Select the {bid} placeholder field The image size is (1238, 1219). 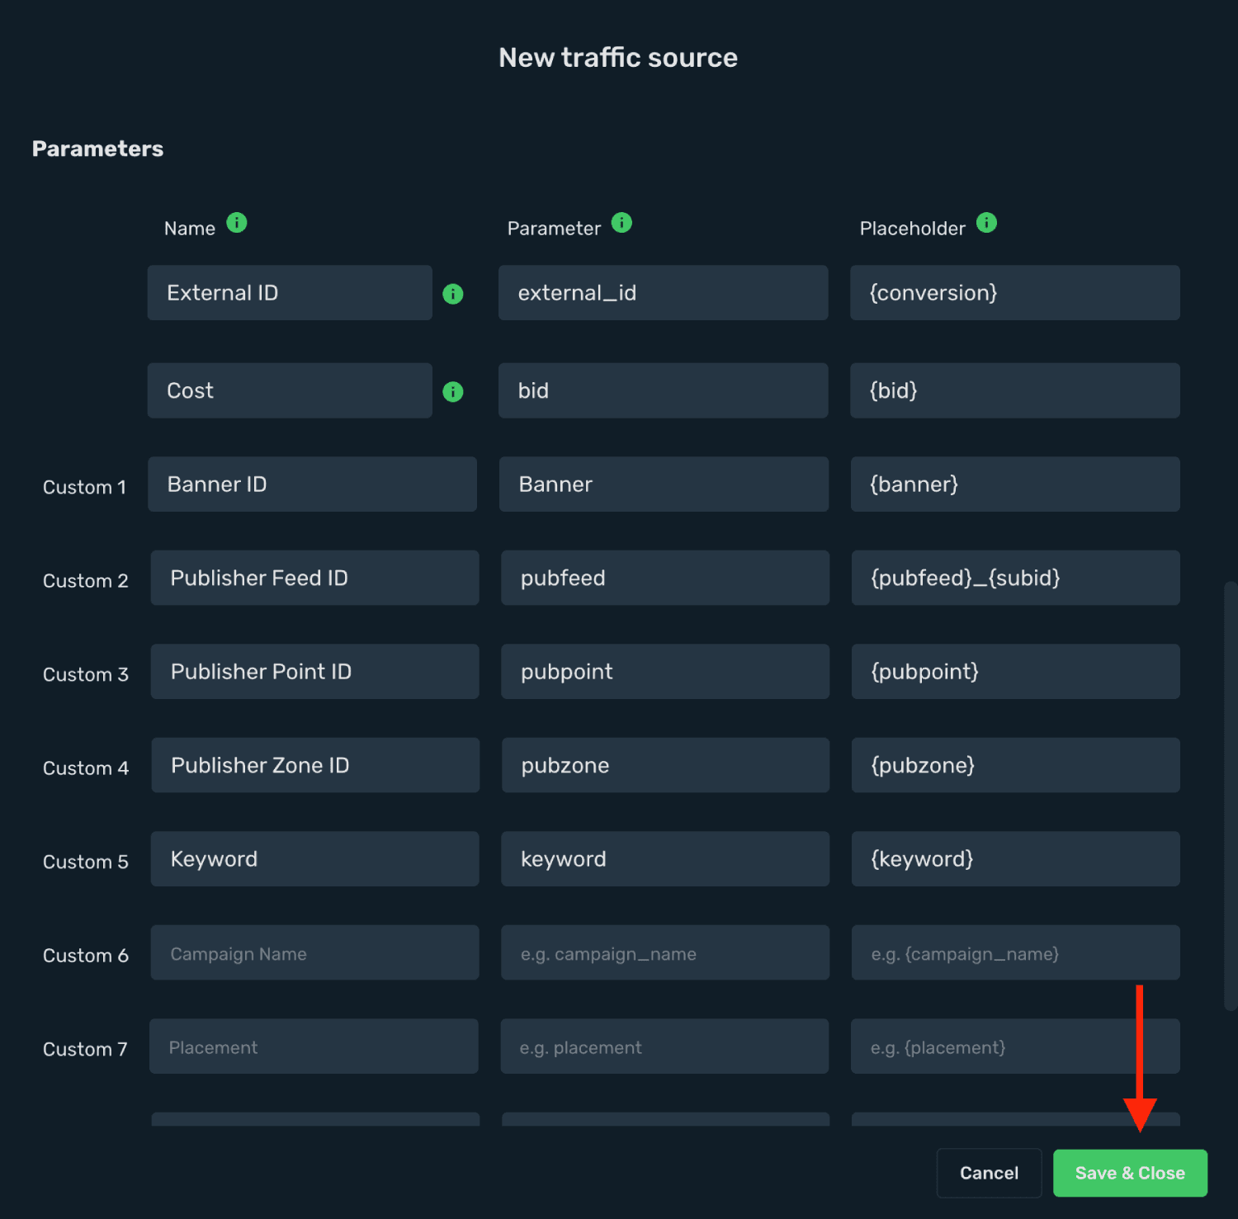click(1014, 390)
